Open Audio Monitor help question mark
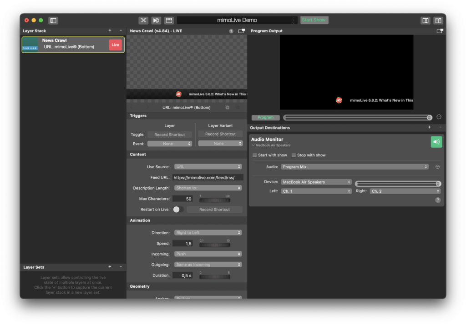 (437, 200)
